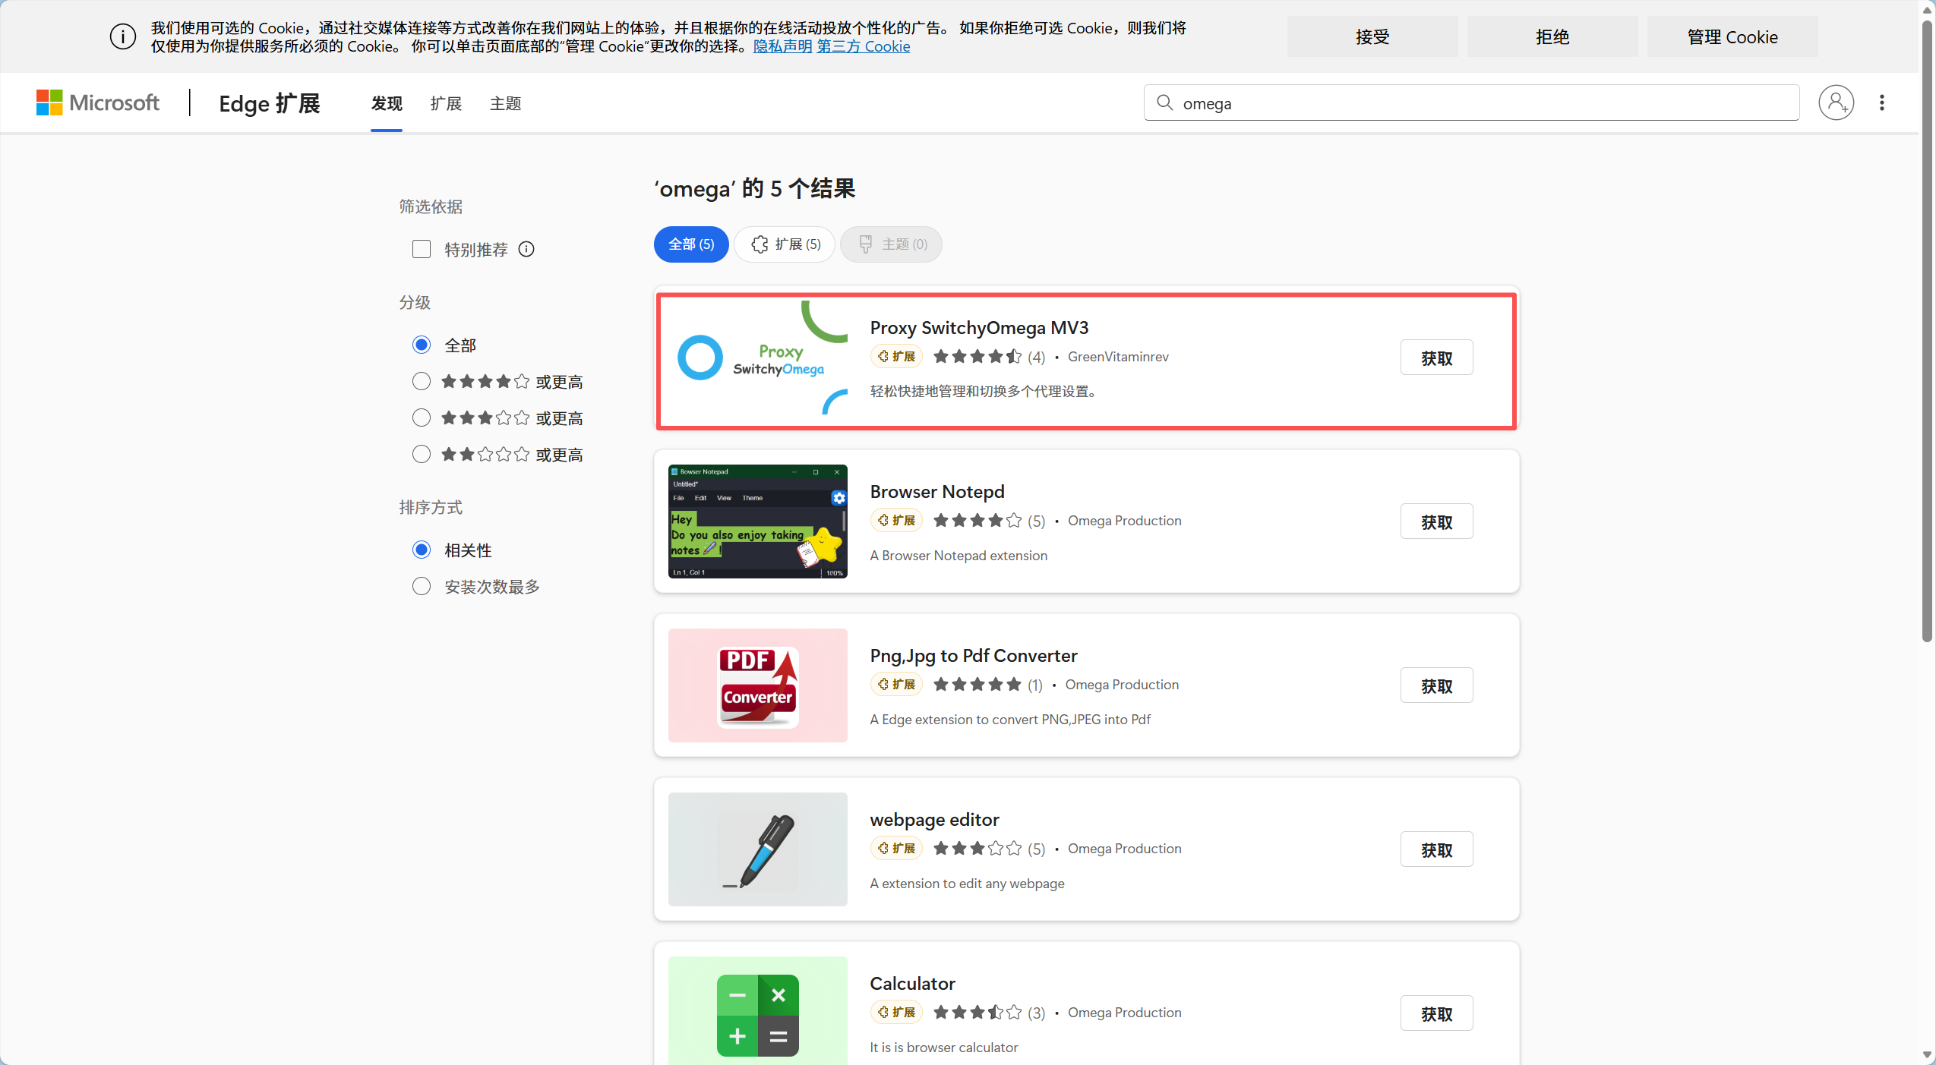Open the webpage editor title

[934, 819]
